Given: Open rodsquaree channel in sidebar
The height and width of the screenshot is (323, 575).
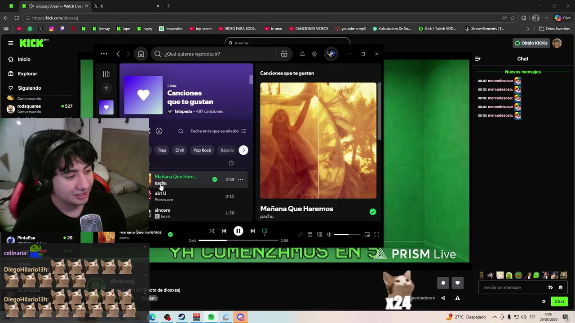Looking at the screenshot, I should click(x=40, y=109).
